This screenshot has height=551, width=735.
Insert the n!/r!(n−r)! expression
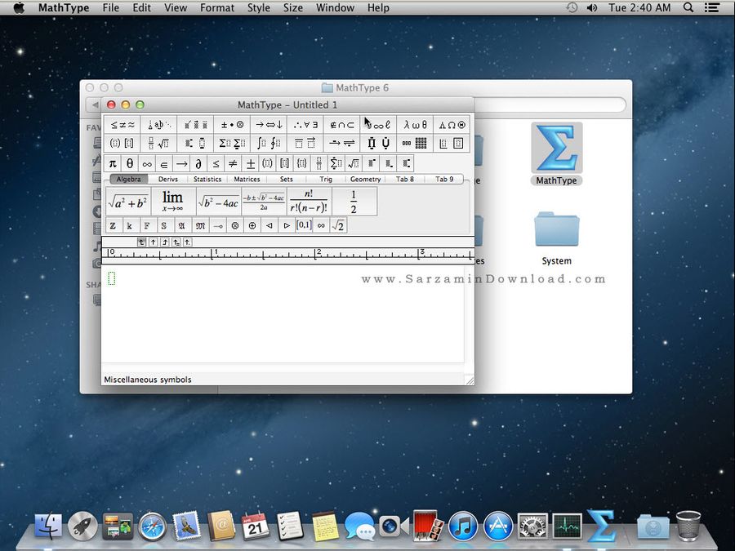[x=309, y=202]
